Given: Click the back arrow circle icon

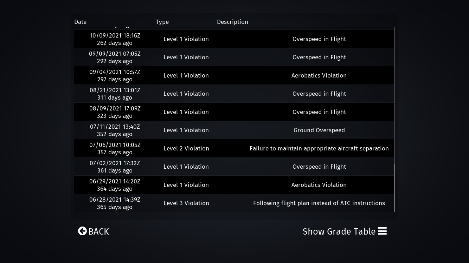Looking at the screenshot, I should click(82, 231).
